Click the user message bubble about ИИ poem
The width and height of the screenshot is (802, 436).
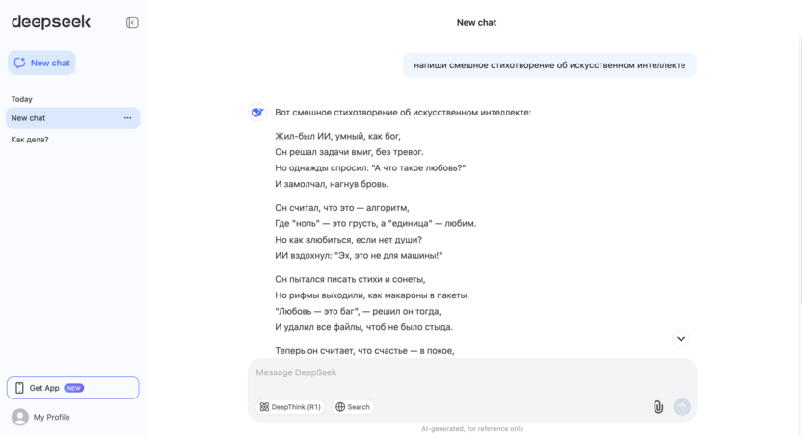click(x=549, y=65)
